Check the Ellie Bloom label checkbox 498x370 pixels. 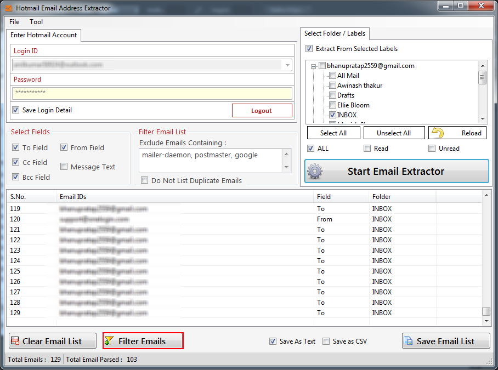[332, 105]
